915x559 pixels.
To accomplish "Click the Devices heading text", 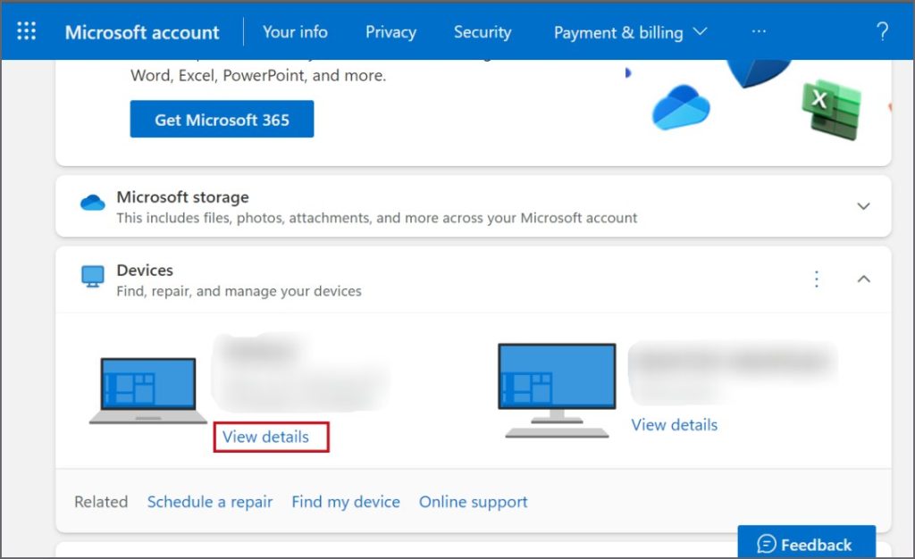I will point(145,271).
